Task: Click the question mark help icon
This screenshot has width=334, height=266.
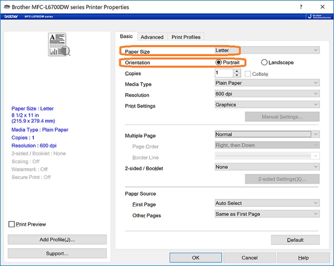Action: [x=300, y=7]
